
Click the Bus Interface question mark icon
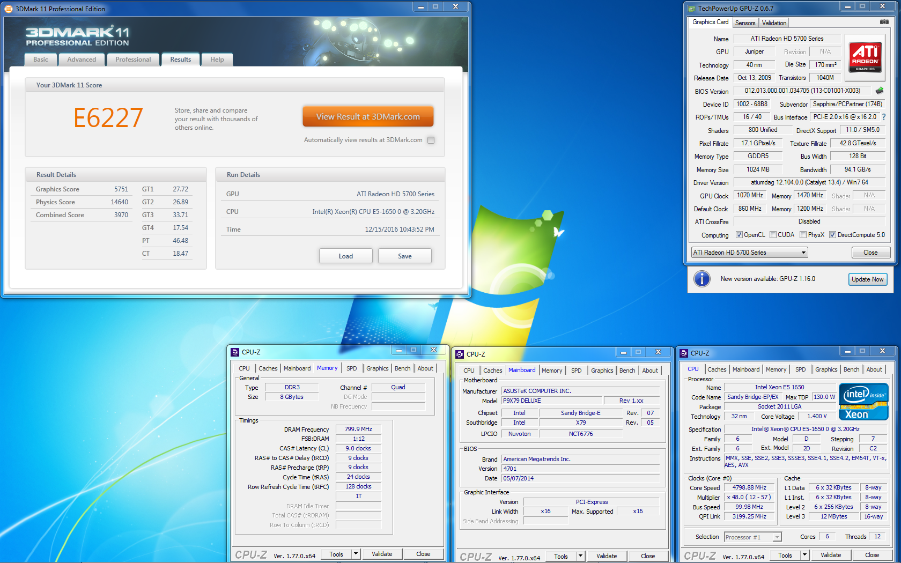(x=884, y=117)
